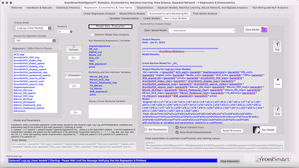Open the Saved Model Documents dropdown

pos(202,30)
